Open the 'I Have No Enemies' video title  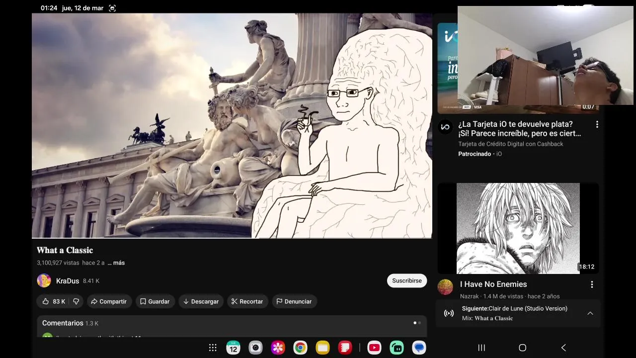click(493, 284)
